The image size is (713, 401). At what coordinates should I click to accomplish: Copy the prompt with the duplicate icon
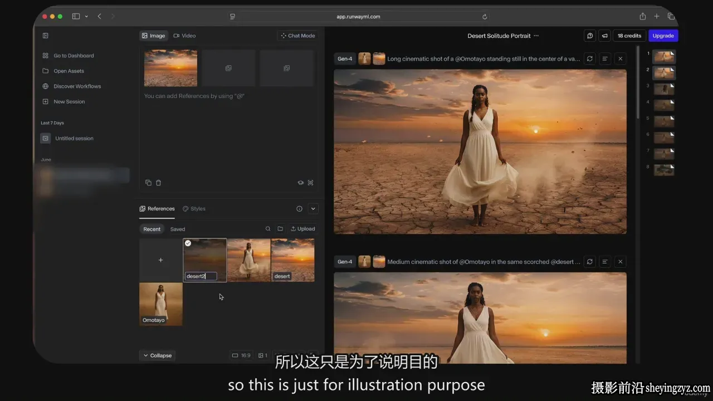(148, 183)
